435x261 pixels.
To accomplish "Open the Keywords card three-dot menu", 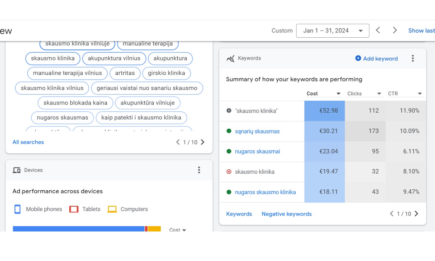I will (x=413, y=58).
